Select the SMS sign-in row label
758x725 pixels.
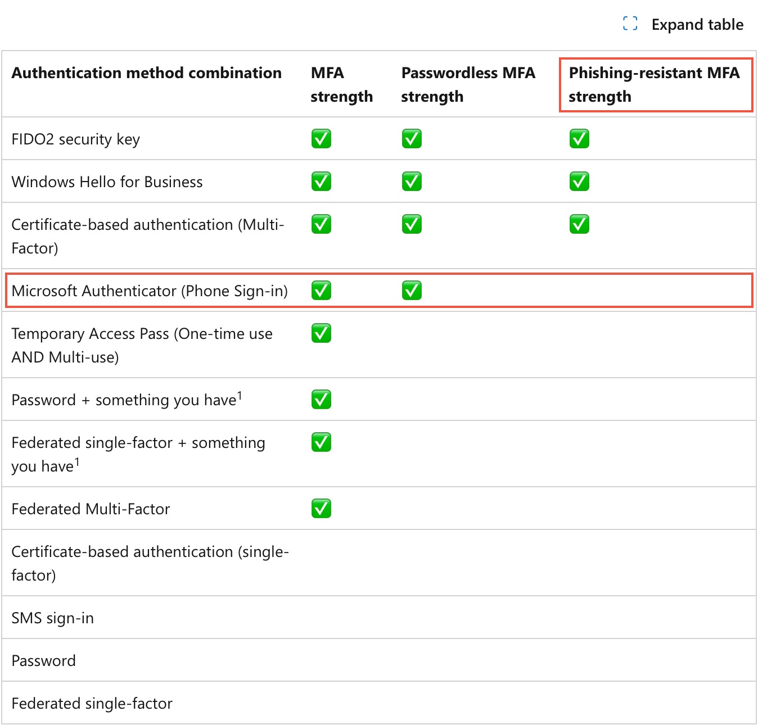point(53,618)
